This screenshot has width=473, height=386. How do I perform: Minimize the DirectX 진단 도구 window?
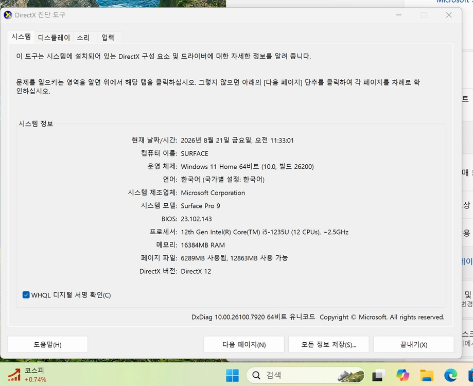coord(399,15)
